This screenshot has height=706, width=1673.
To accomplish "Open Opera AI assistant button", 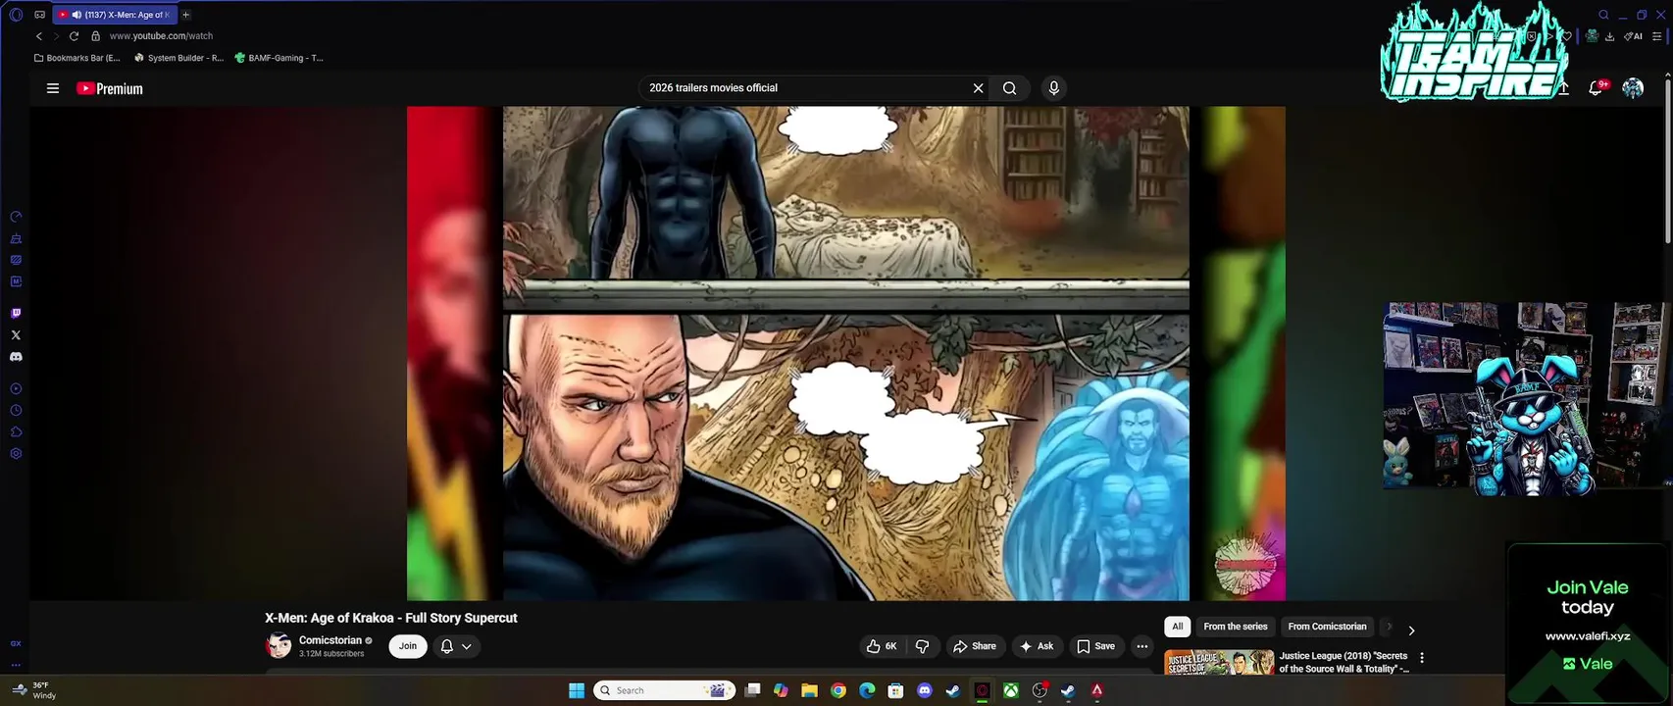I will click(1633, 36).
